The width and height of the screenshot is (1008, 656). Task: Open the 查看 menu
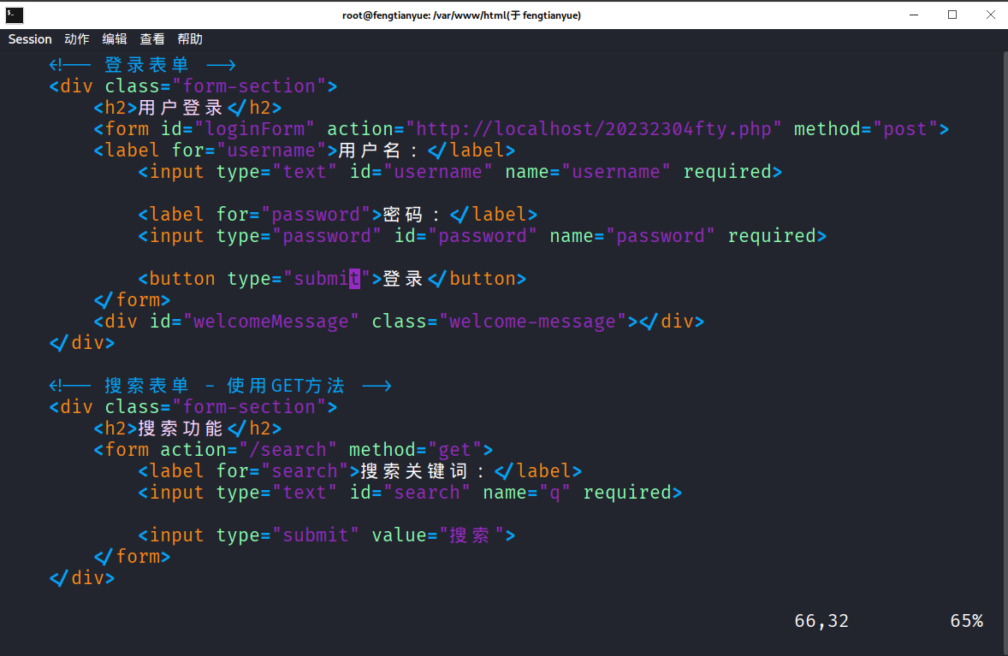pyautogui.click(x=152, y=39)
